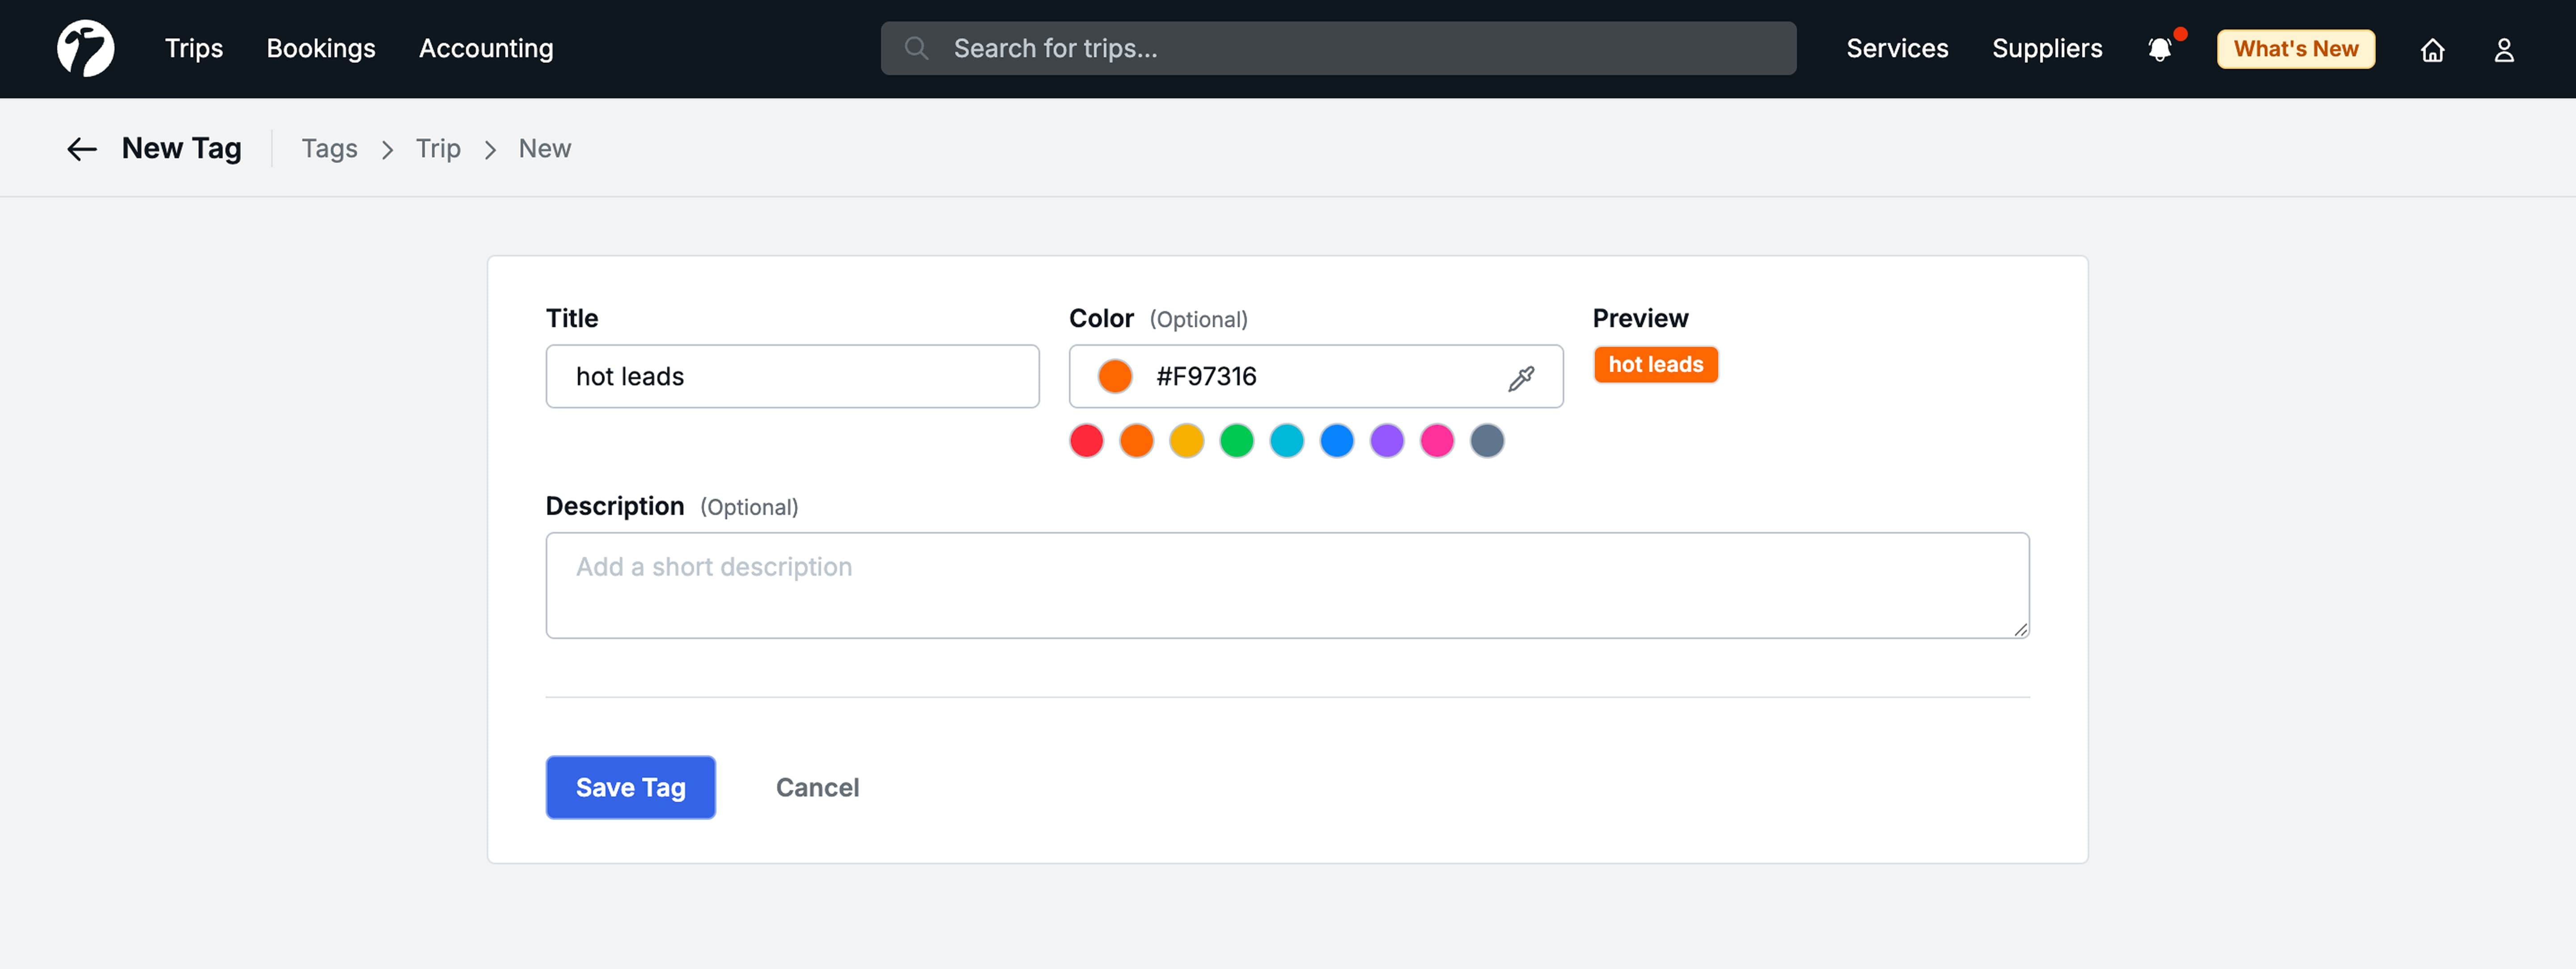
Task: Click the bird logo in the header
Action: point(85,48)
